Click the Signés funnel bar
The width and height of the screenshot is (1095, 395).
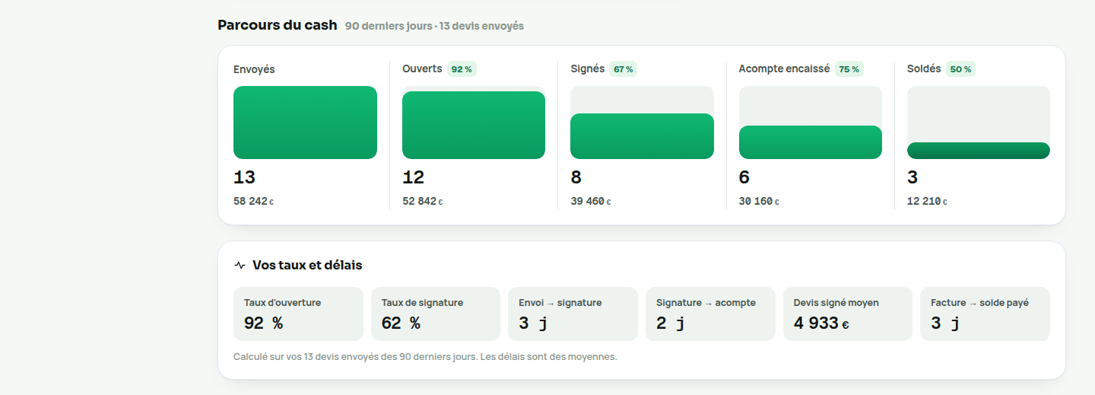coord(642,136)
